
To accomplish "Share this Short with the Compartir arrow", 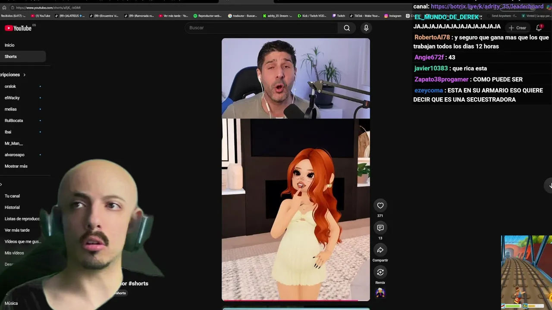I will coord(380,250).
